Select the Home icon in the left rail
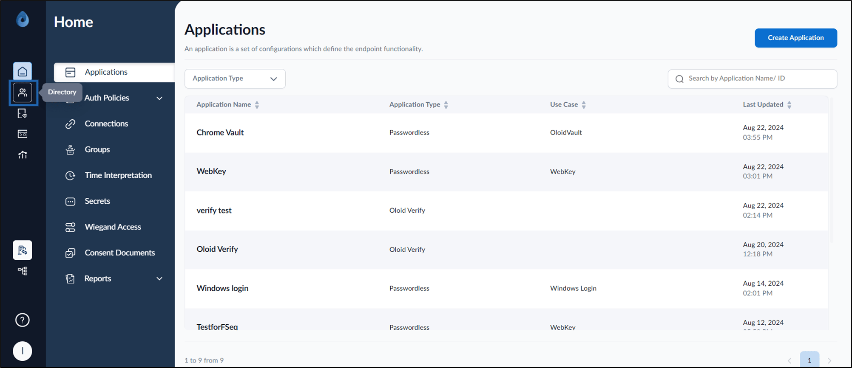 click(23, 71)
